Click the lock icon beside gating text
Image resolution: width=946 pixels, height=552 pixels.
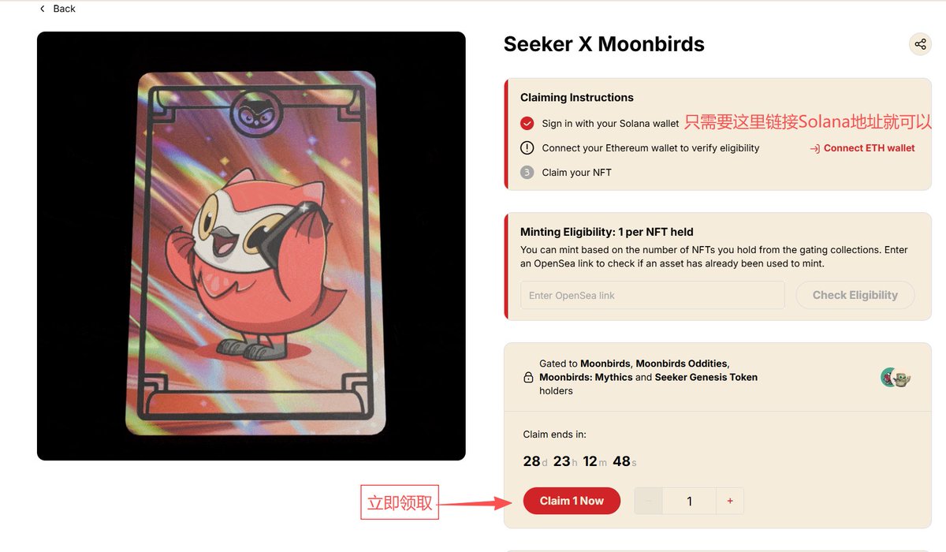(x=528, y=378)
